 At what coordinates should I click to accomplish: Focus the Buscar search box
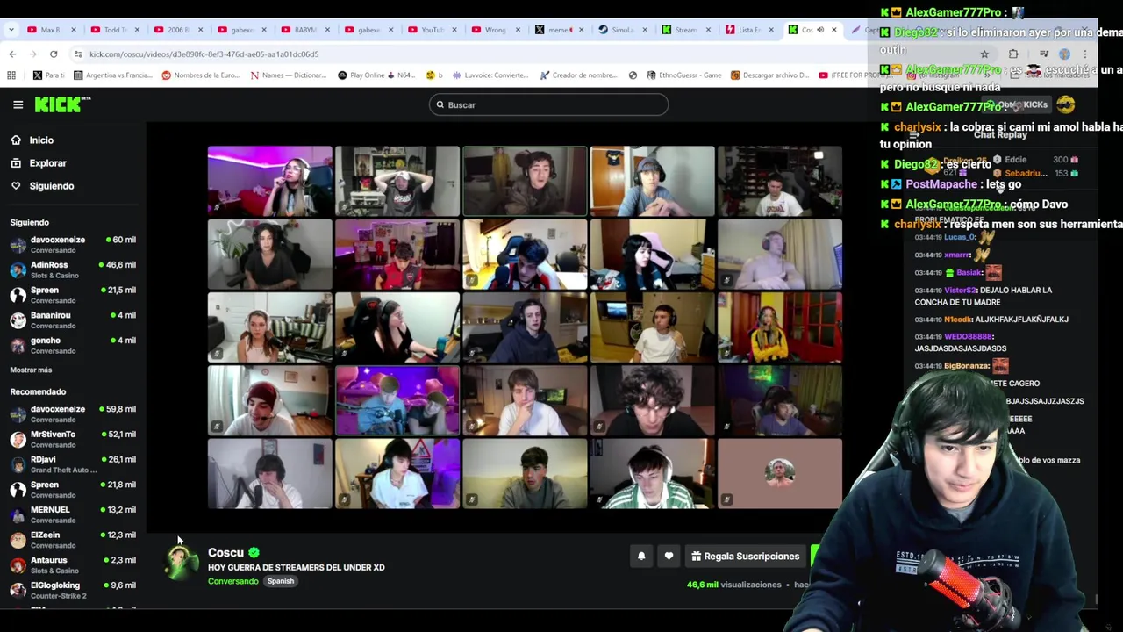pos(548,105)
